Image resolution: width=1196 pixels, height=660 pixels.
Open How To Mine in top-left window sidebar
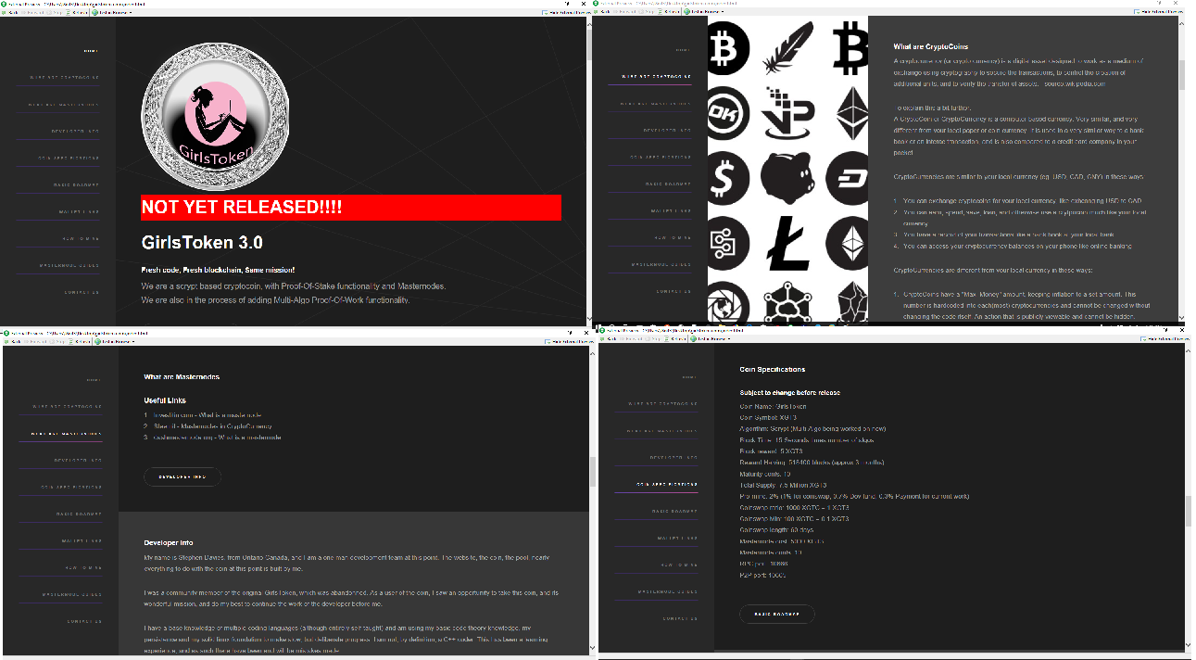[x=81, y=238]
